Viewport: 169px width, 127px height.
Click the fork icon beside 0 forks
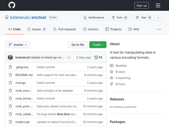pos(111,84)
